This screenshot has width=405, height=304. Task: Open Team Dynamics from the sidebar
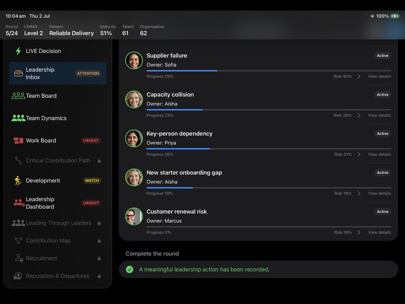click(58, 118)
